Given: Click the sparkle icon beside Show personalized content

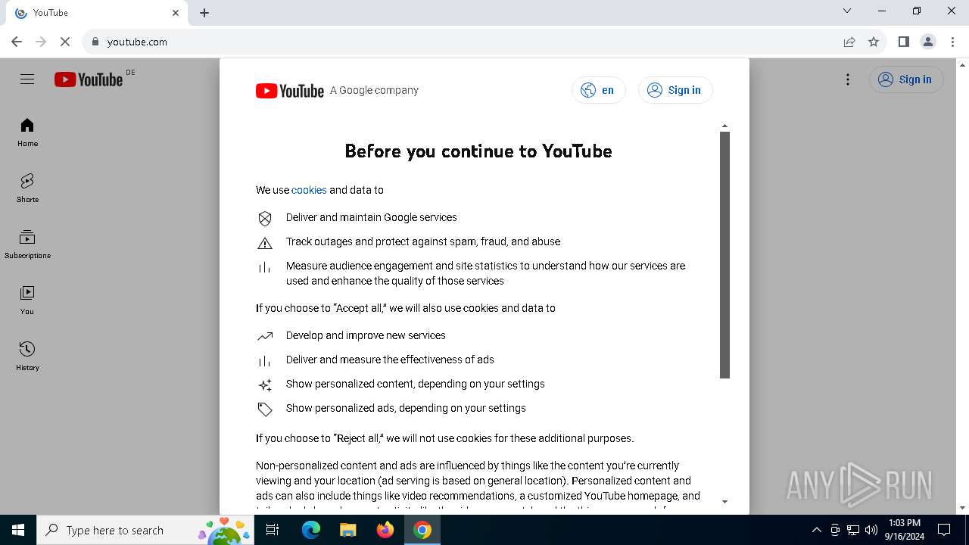Looking at the screenshot, I should click(x=265, y=385).
